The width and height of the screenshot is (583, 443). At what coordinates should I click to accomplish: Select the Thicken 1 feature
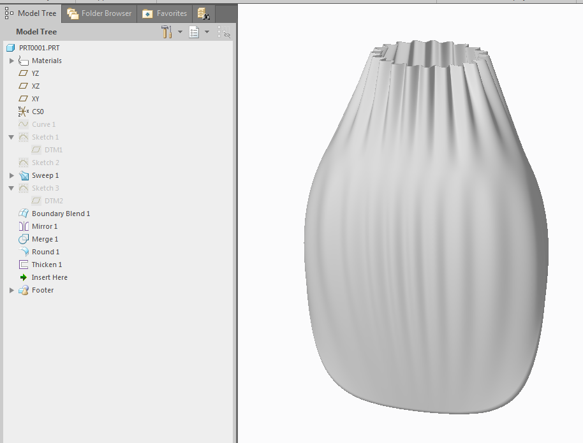[x=47, y=265]
